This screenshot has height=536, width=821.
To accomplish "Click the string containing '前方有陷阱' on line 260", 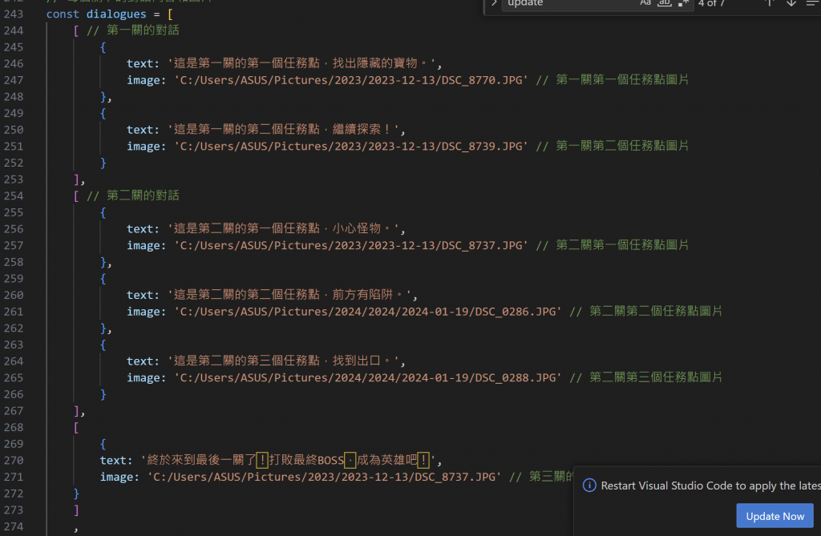I will coord(289,295).
